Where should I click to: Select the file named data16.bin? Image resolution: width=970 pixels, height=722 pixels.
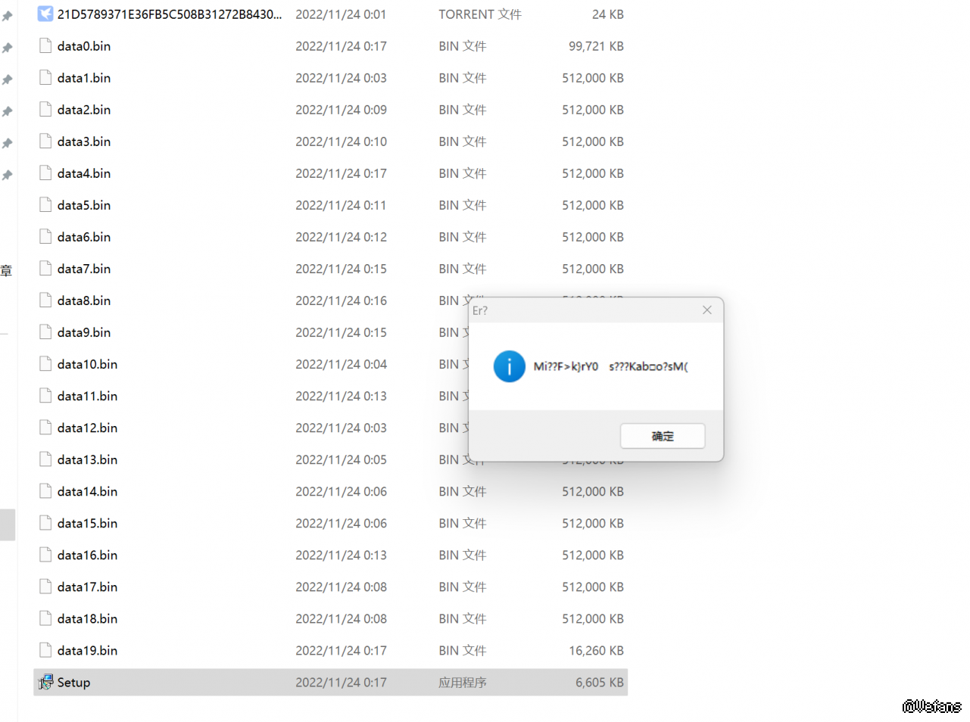(x=88, y=555)
